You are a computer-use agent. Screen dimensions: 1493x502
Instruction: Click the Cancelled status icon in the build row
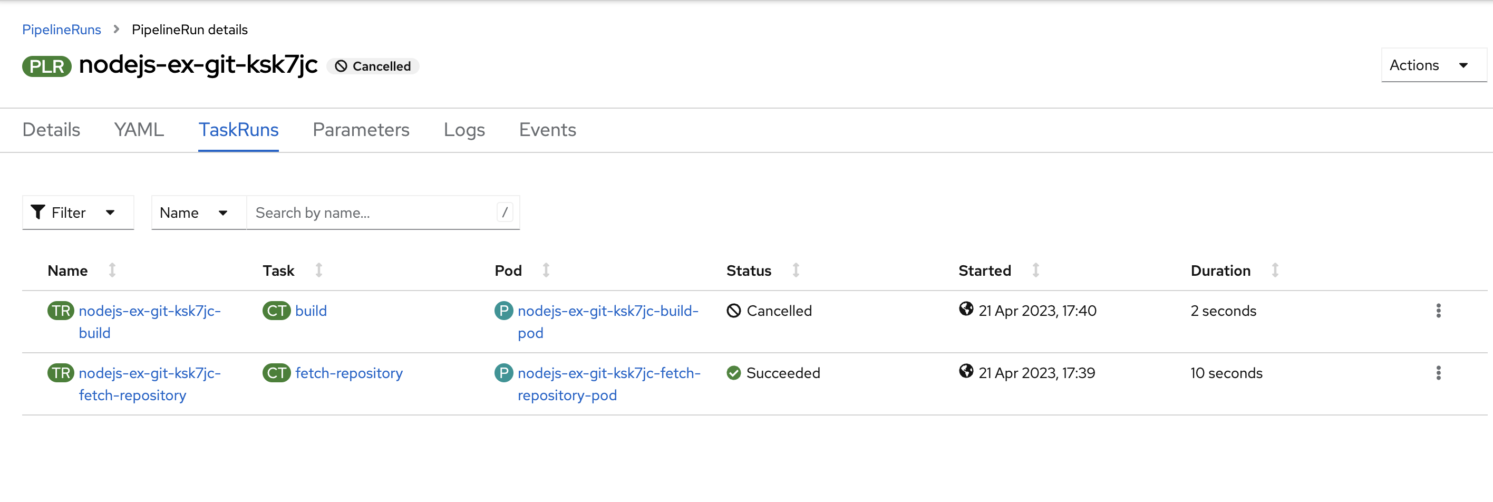pos(734,311)
